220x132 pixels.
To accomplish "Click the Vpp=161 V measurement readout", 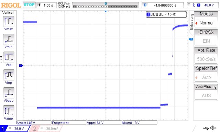I will 104,123.
